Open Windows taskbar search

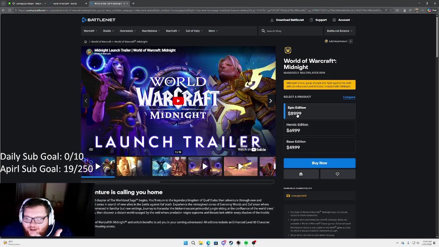click(193, 243)
